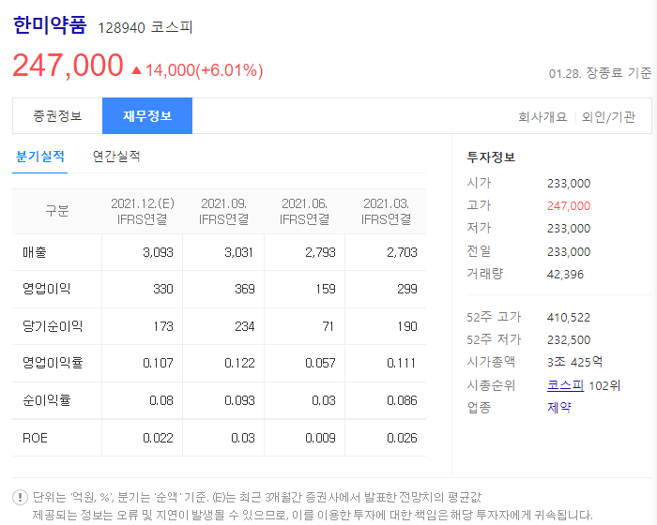
Task: Click the 구분 header cell
Action: click(57, 211)
